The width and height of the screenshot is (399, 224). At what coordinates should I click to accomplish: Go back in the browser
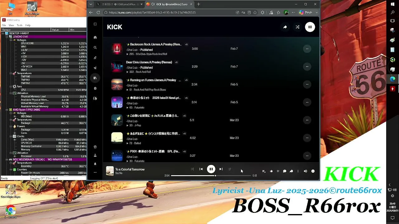(91, 12)
